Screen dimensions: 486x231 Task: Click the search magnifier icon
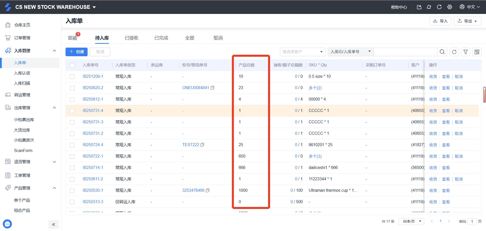pos(442,52)
